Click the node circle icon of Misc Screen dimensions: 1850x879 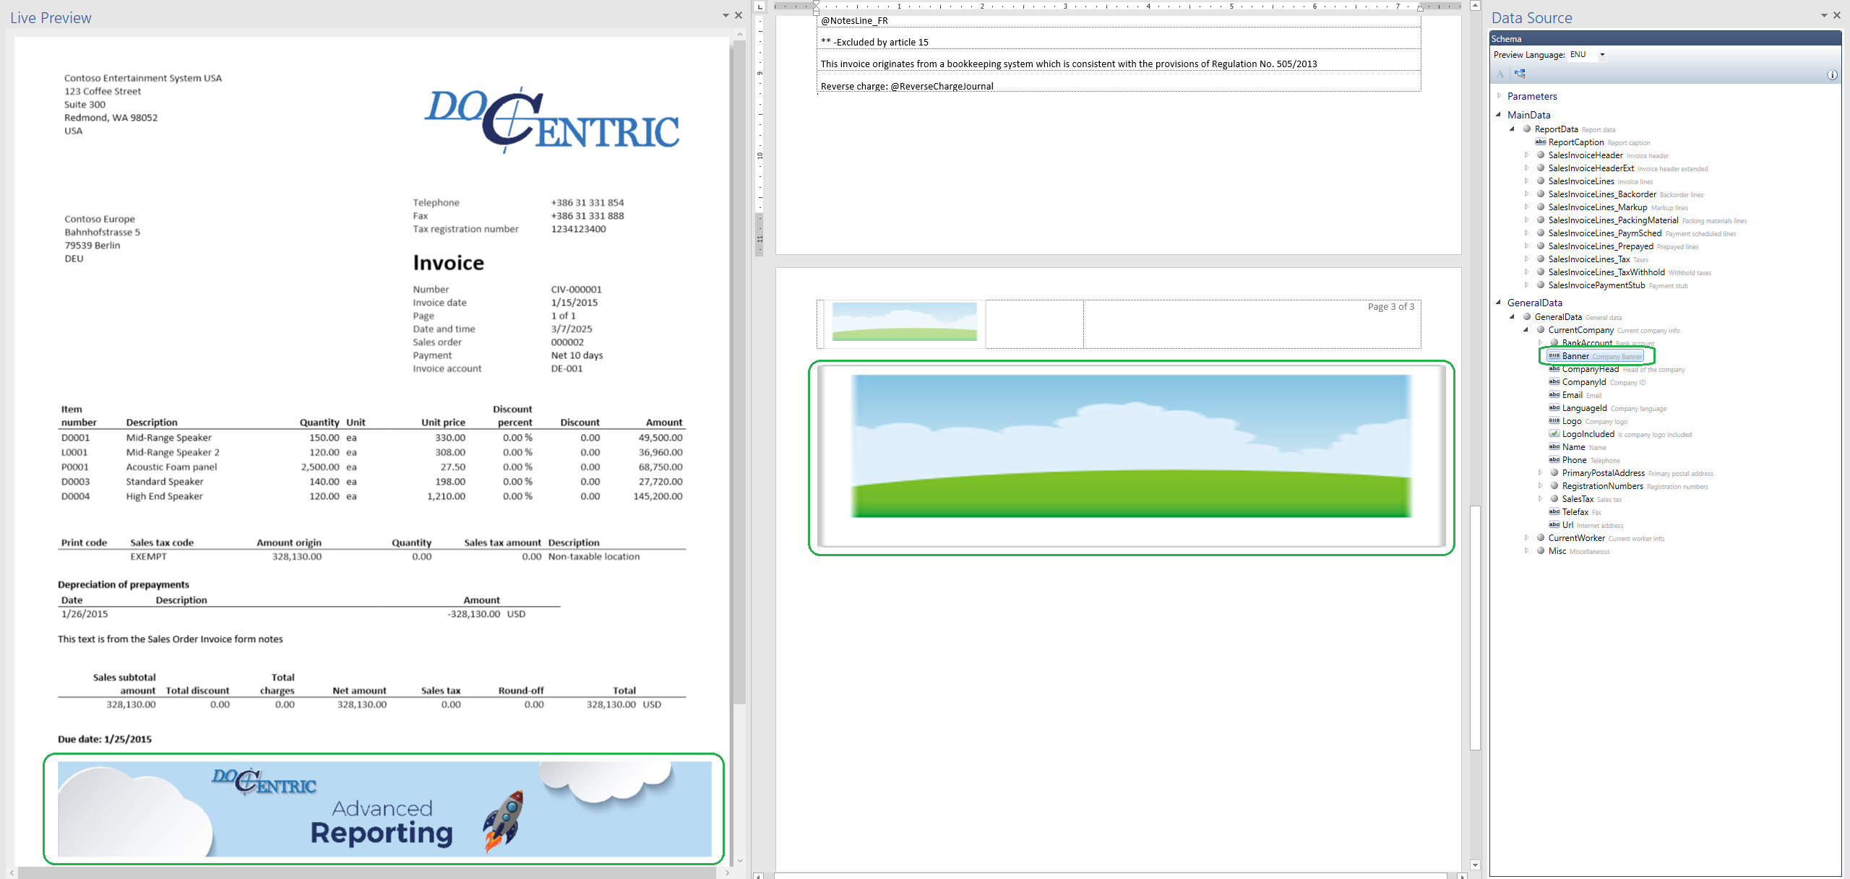point(1541,551)
